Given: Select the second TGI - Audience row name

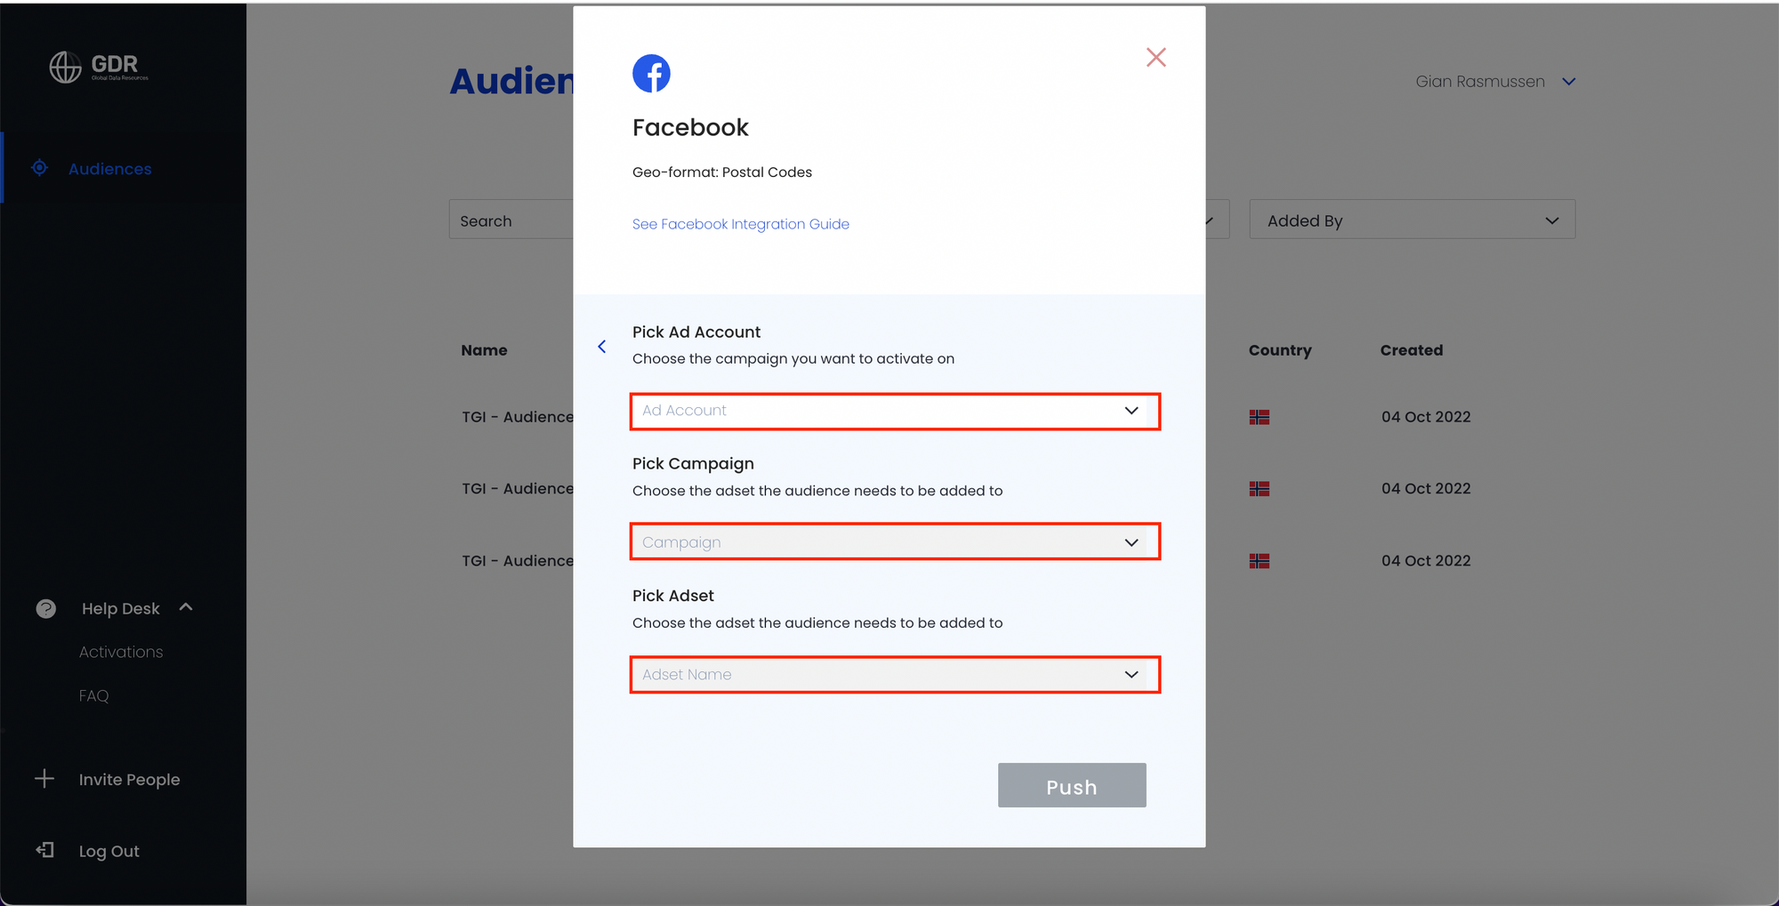Looking at the screenshot, I should coord(518,489).
